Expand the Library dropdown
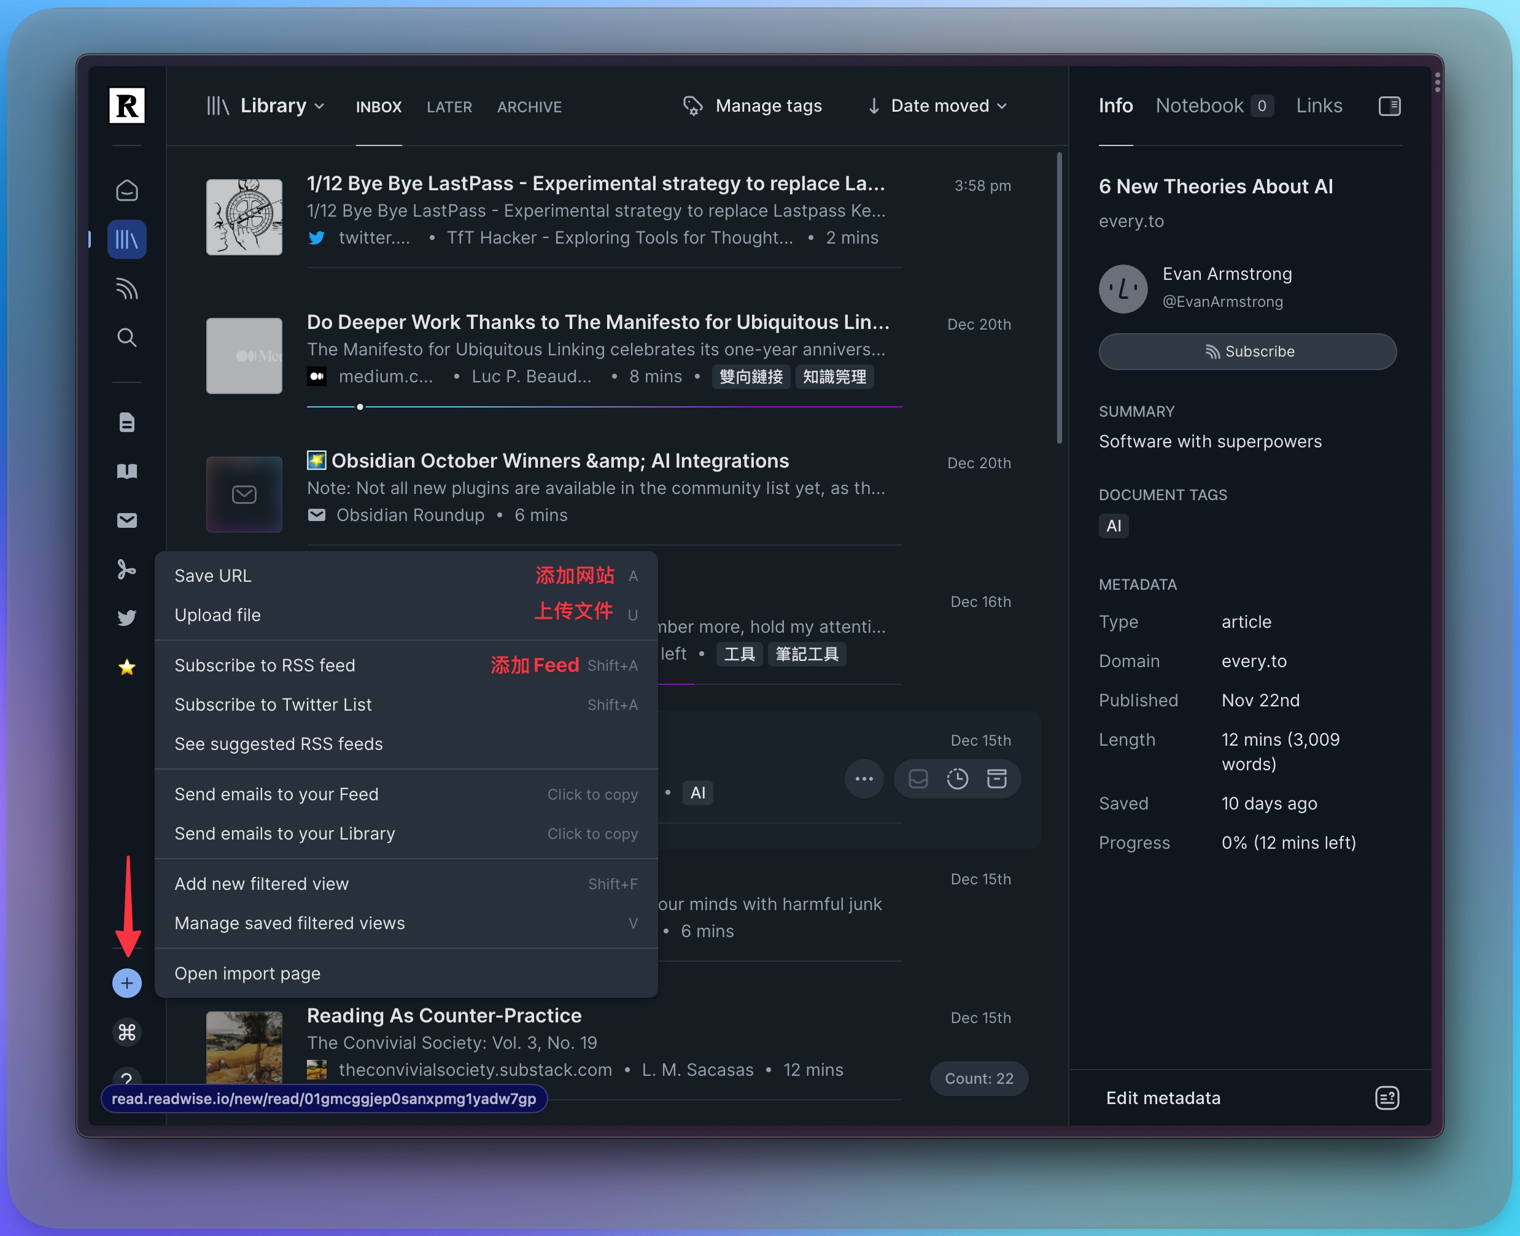This screenshot has width=1520, height=1236. coord(266,106)
